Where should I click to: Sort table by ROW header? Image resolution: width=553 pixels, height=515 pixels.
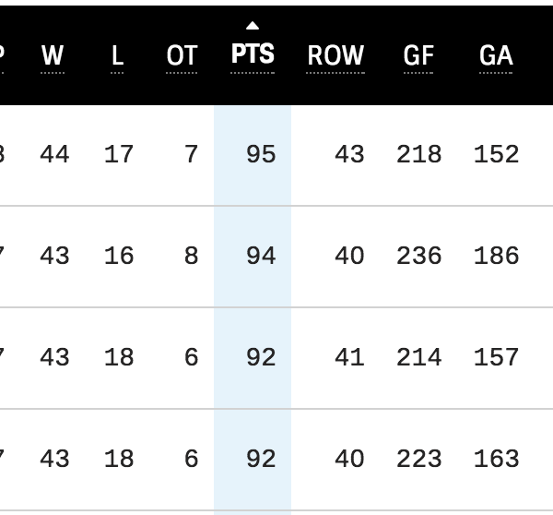coord(335,55)
